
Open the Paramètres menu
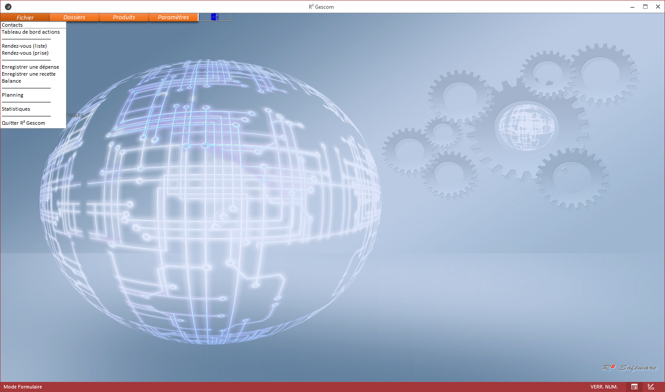coord(173,17)
